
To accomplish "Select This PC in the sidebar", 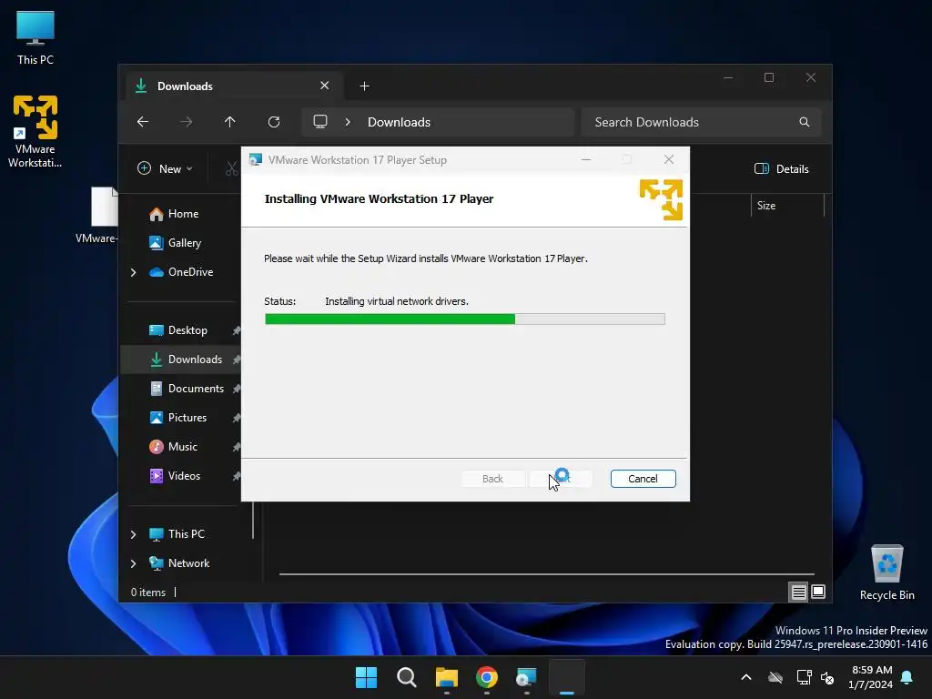I will click(186, 533).
